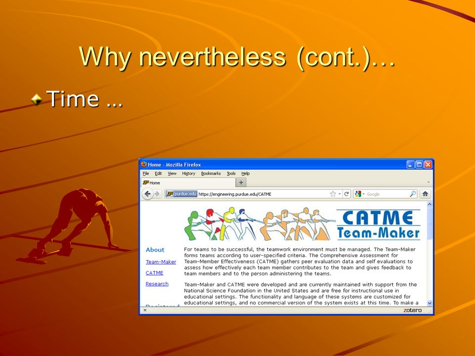Viewport: 475px width, 356px height.
Task: Click the Firefox forward arrow button
Action: (157, 194)
